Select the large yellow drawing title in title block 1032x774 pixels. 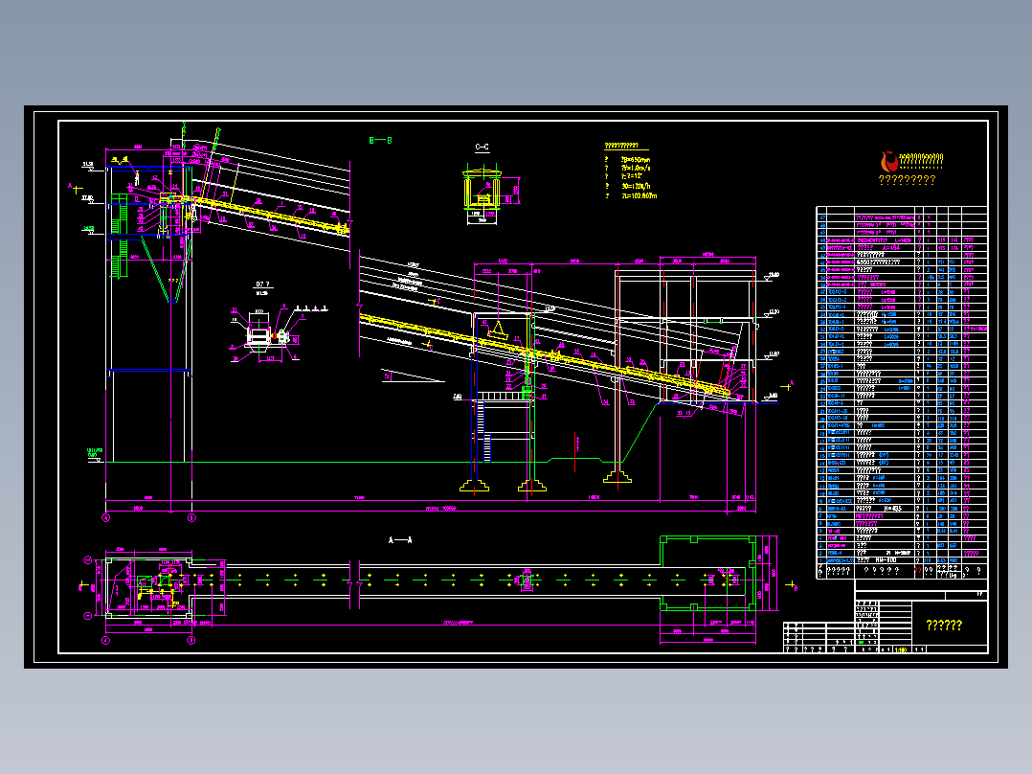click(x=944, y=626)
